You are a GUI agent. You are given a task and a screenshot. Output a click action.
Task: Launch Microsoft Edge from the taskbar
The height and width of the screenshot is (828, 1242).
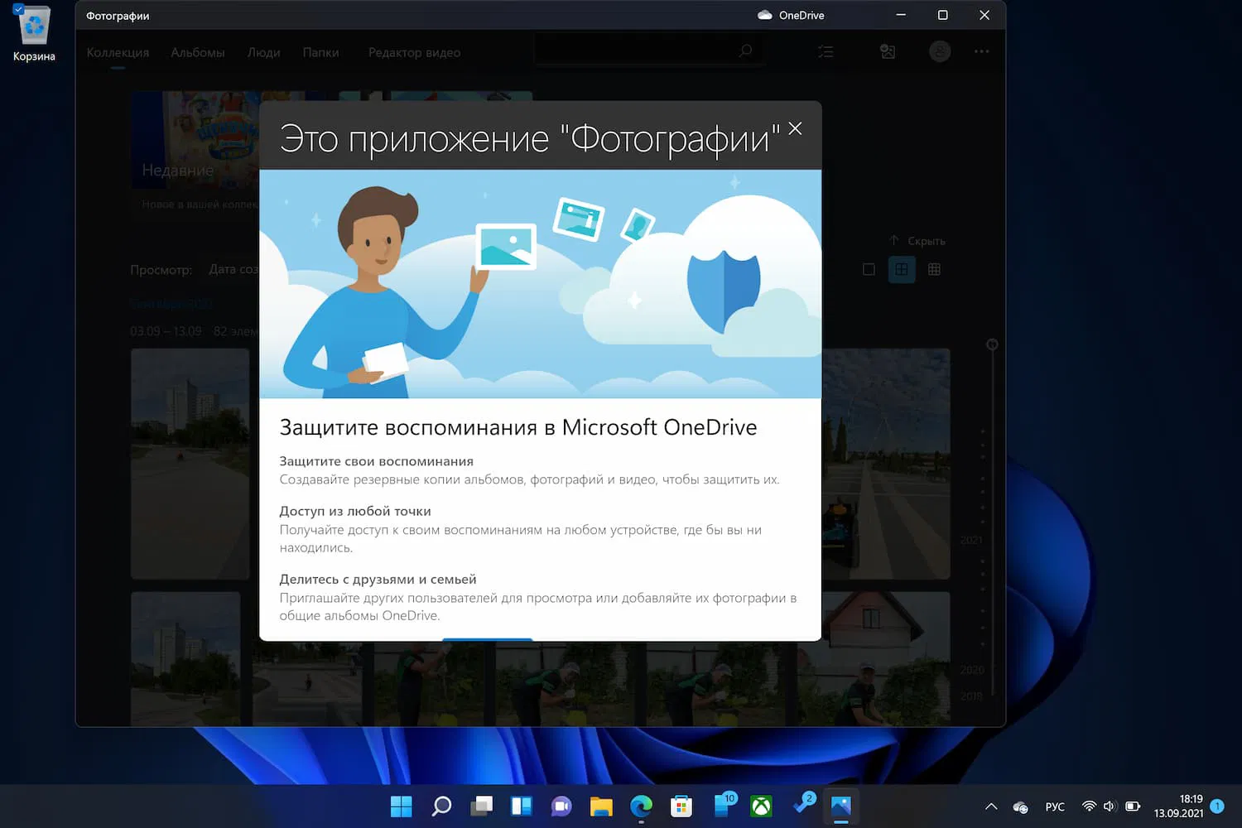point(641,806)
